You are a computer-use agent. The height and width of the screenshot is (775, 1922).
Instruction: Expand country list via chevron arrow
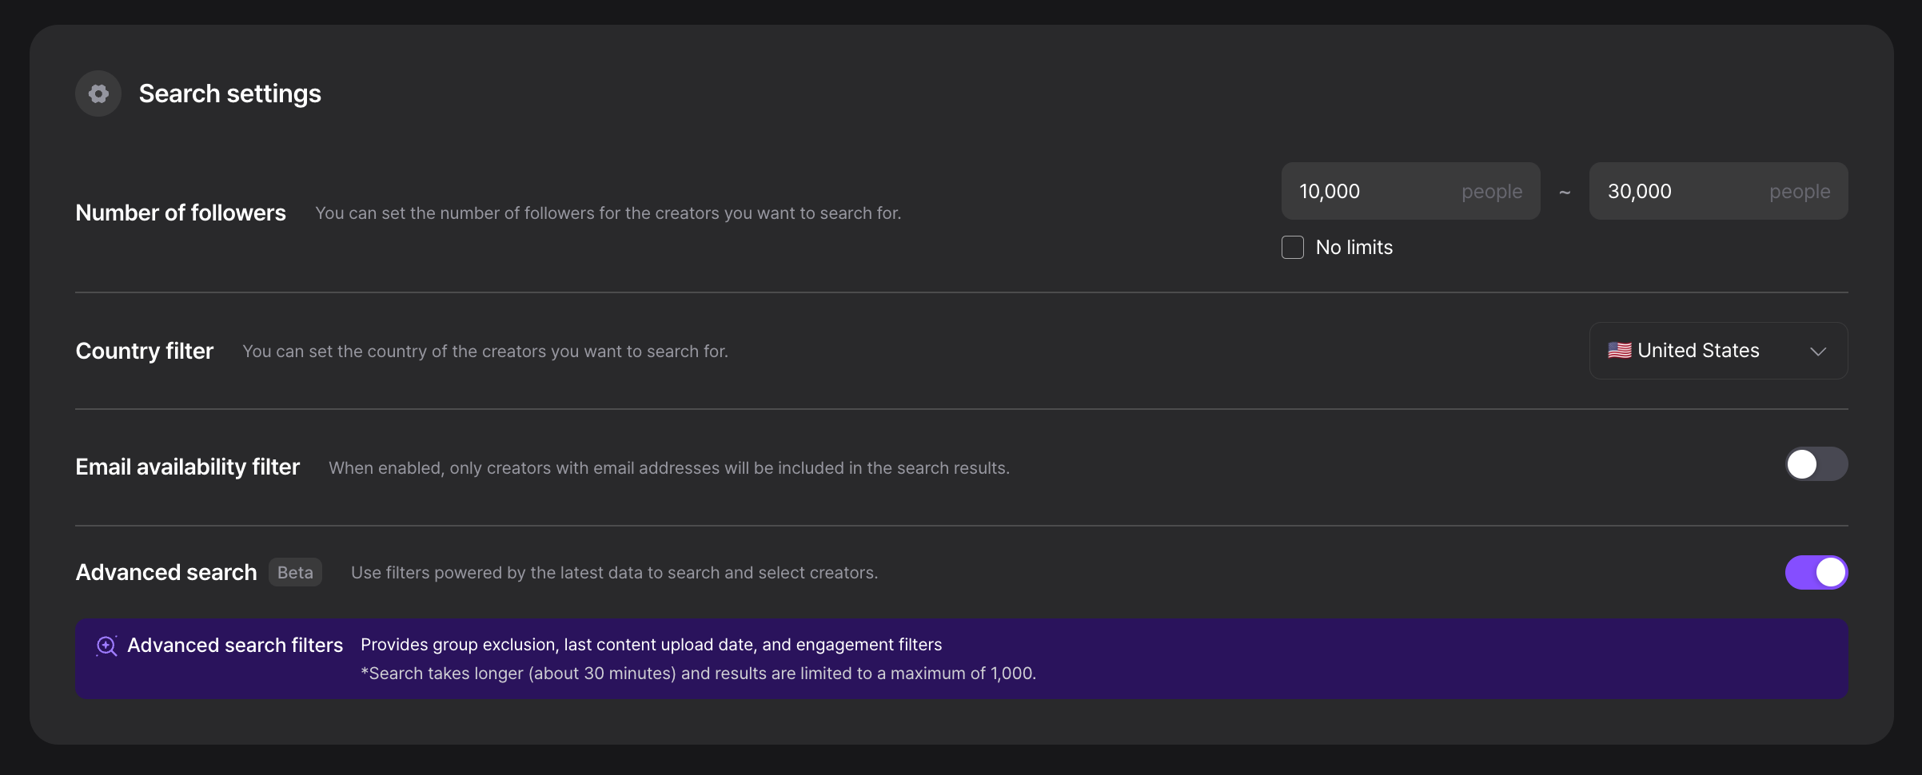click(1818, 352)
